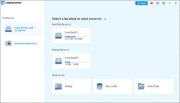Open the Log in button

pyautogui.click(x=141, y=3)
